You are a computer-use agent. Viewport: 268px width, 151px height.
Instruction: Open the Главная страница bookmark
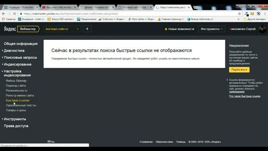pyautogui.click(x=170, y=19)
